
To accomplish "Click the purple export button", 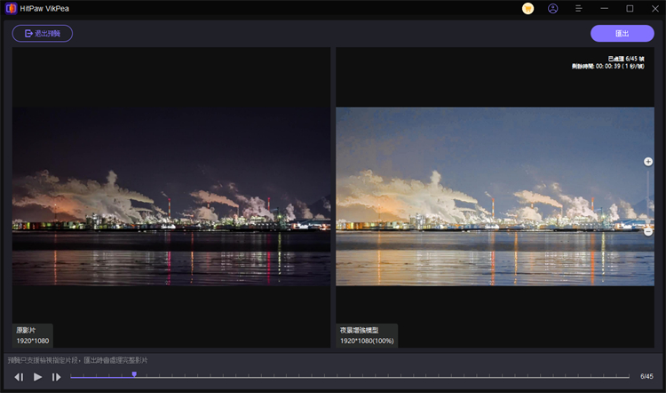I will (x=622, y=33).
